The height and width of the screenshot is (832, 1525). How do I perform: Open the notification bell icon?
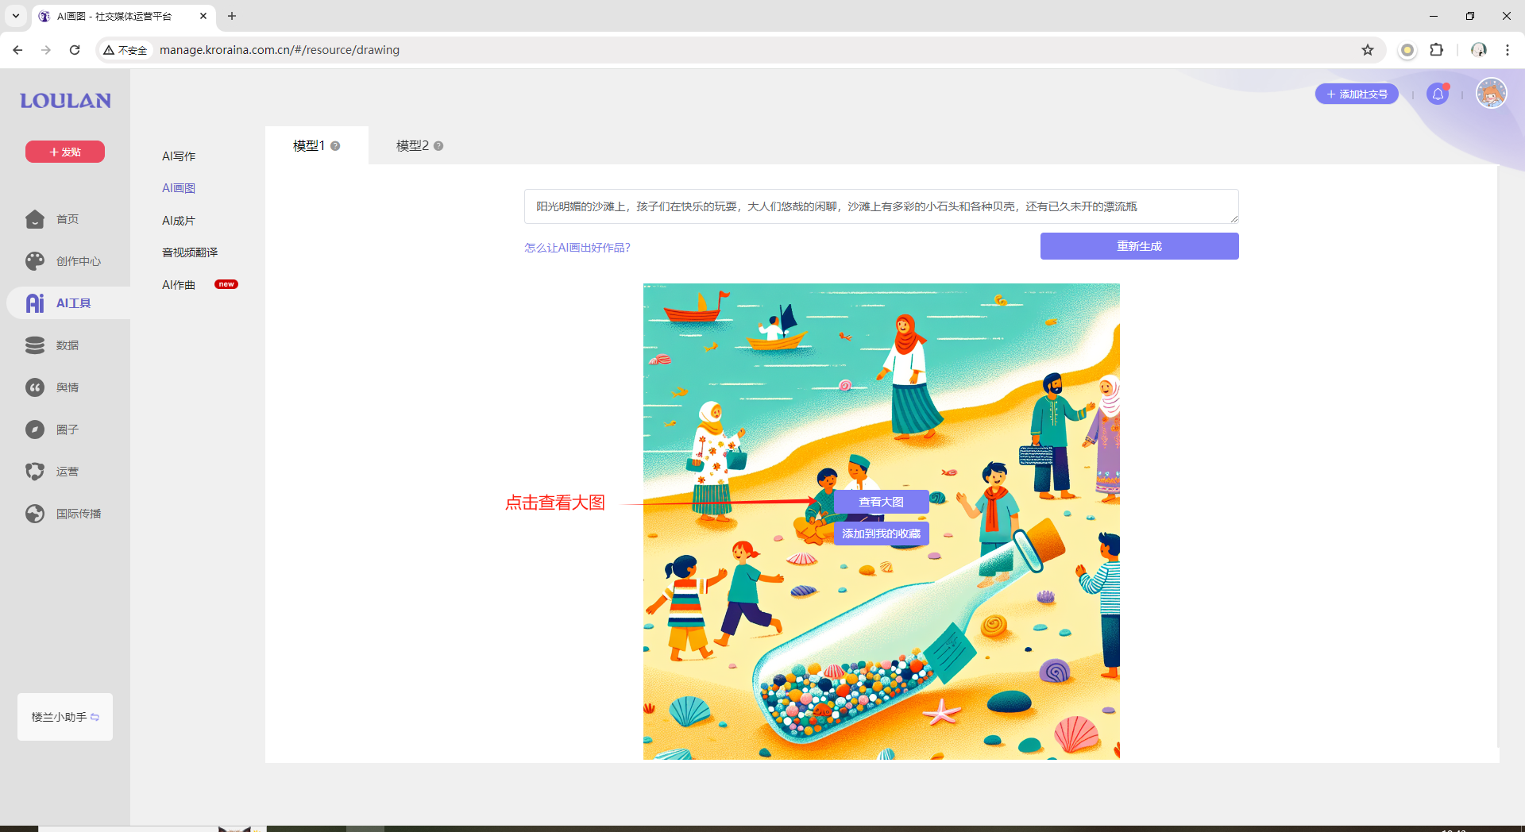click(x=1438, y=94)
